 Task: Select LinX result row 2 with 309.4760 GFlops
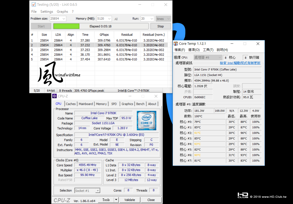[x=98, y=45]
